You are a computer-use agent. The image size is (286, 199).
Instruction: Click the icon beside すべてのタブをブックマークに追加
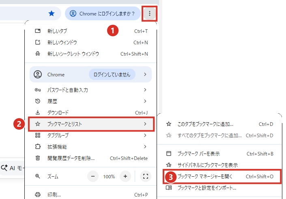[x=169, y=136]
